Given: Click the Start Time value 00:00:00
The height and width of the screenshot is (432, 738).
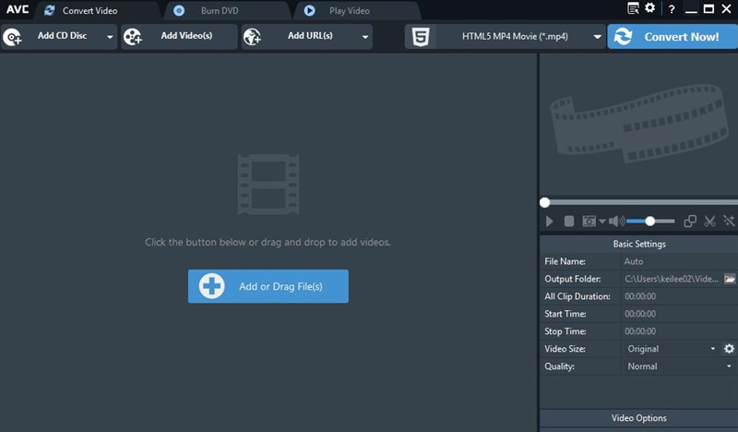Looking at the screenshot, I should click(640, 314).
